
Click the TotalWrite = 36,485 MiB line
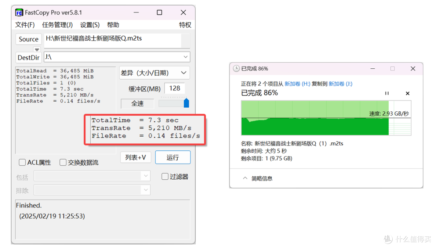[x=55, y=77]
